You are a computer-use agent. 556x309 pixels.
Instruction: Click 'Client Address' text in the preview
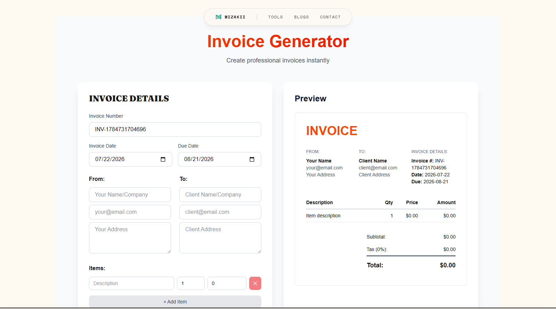click(x=374, y=175)
